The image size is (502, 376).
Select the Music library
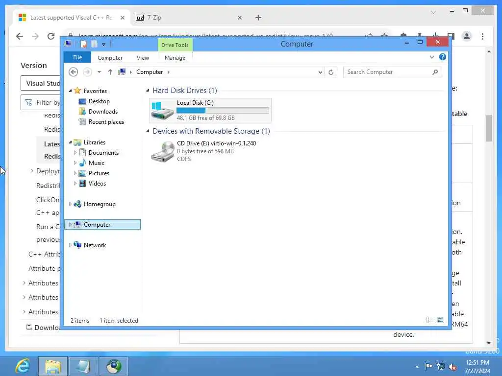[x=97, y=163]
